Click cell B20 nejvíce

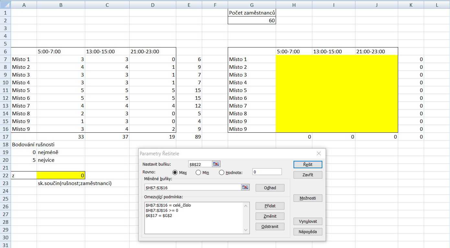click(61, 160)
